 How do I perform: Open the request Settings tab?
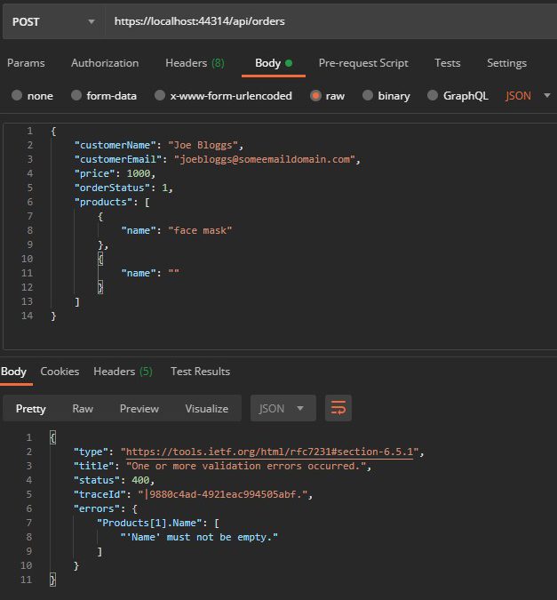coord(506,63)
